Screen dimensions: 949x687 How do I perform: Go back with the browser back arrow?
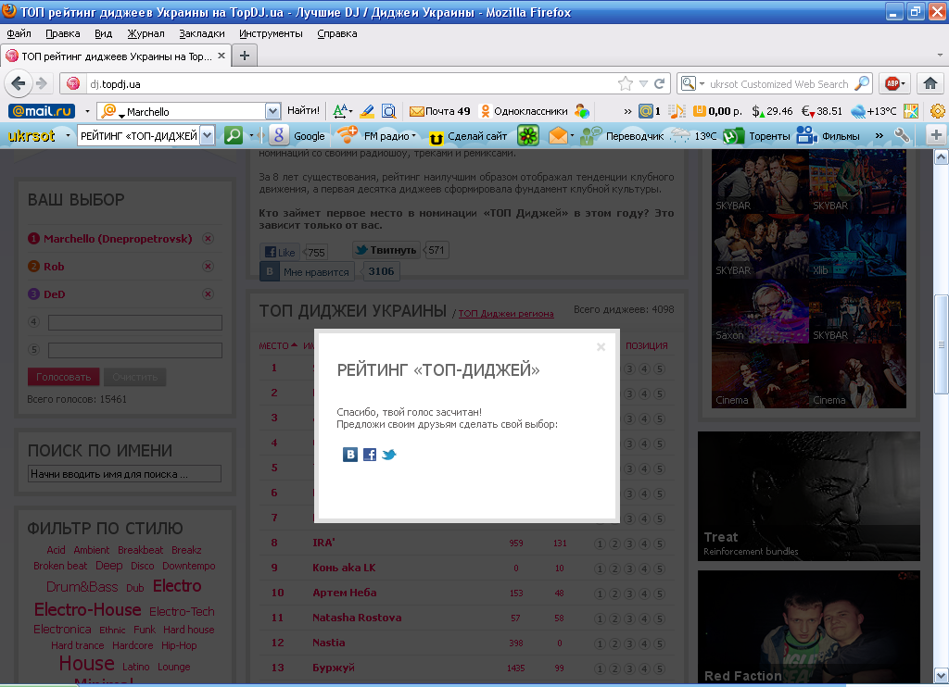click(19, 83)
